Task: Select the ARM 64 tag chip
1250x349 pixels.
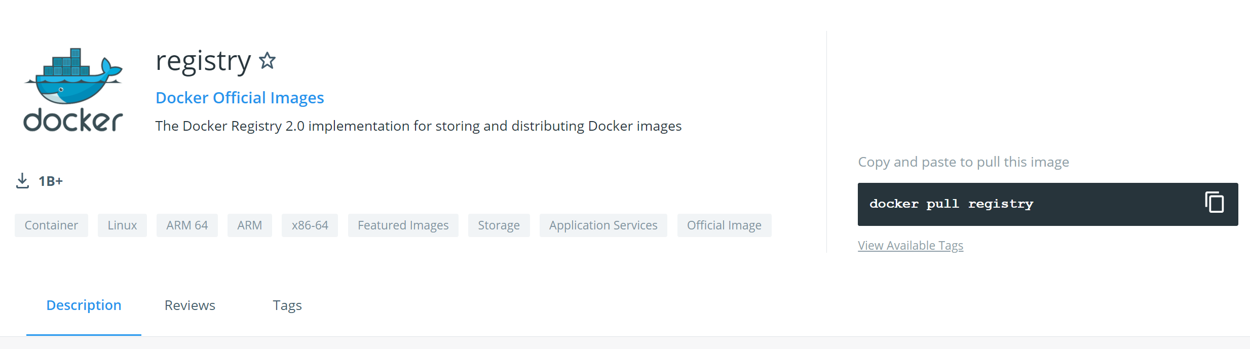Action: pyautogui.click(x=187, y=225)
